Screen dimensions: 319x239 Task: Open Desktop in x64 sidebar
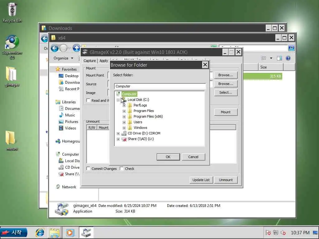72,76
